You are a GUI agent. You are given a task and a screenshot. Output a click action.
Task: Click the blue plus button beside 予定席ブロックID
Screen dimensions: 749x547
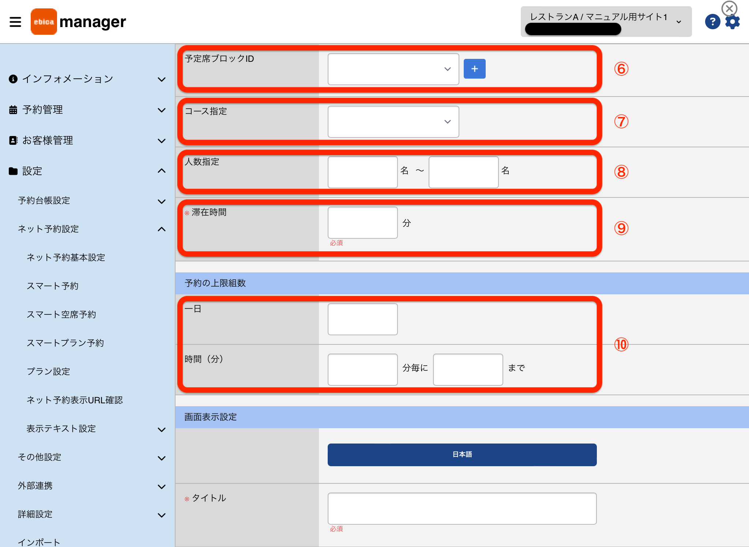[474, 69]
